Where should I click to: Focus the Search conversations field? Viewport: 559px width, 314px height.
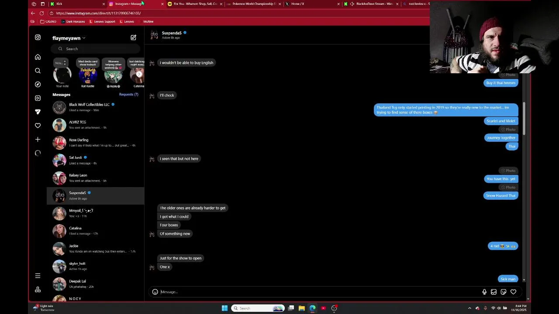(95, 49)
